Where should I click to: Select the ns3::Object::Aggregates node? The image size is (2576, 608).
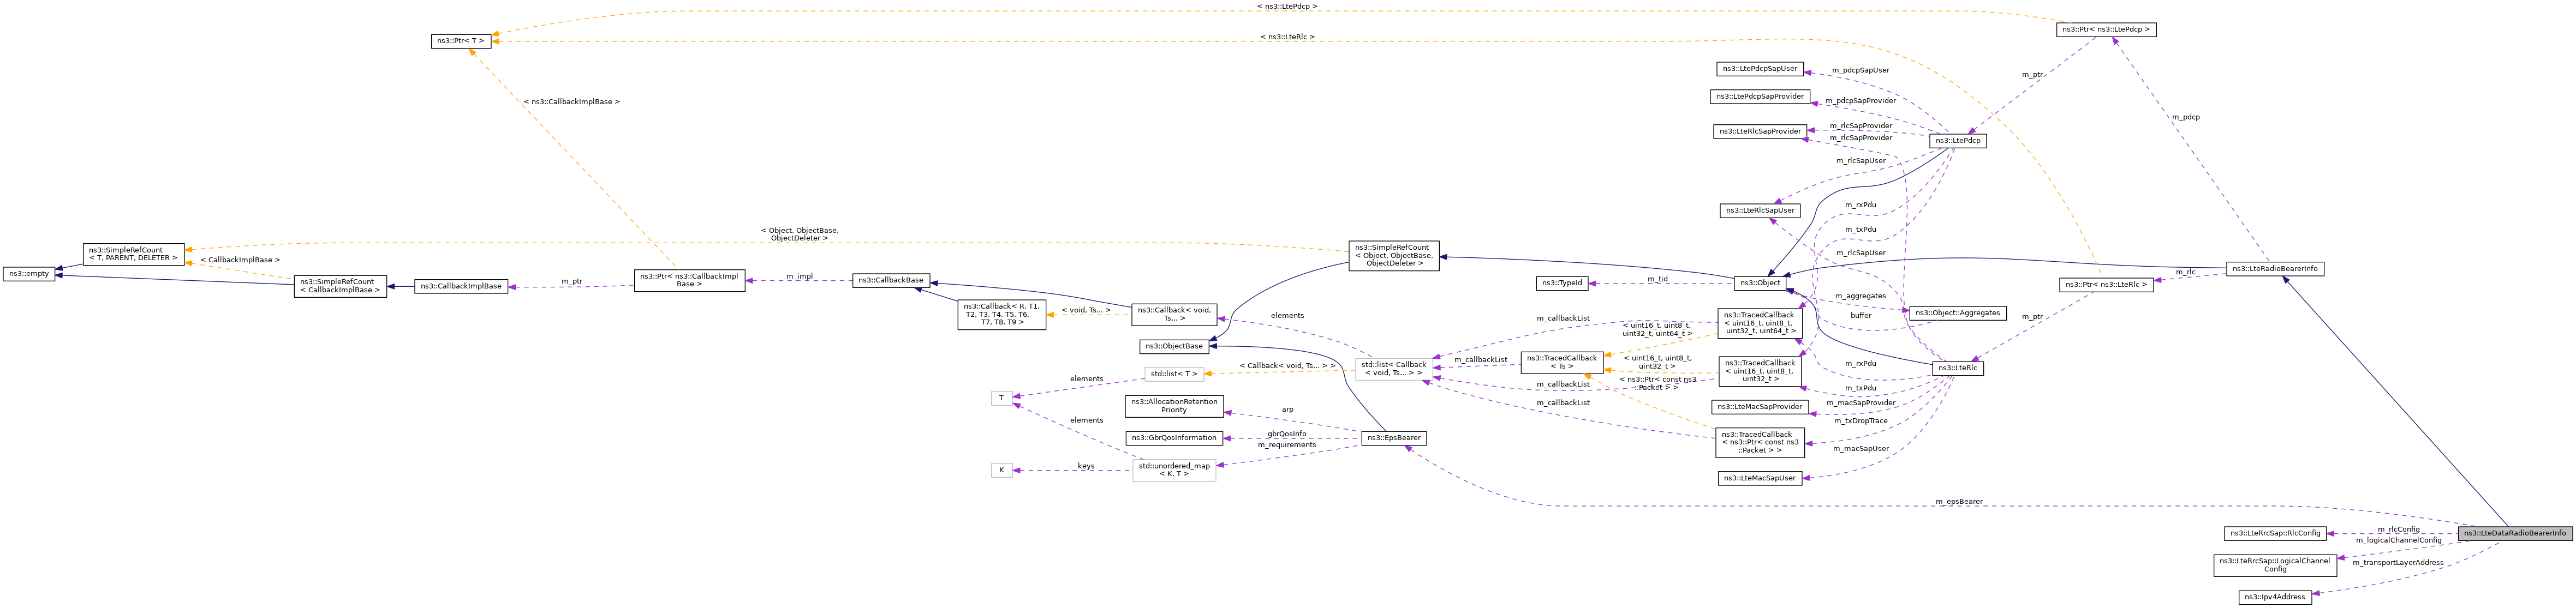(1957, 314)
